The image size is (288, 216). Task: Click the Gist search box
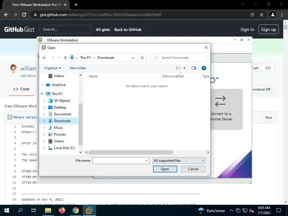pos(65,29)
